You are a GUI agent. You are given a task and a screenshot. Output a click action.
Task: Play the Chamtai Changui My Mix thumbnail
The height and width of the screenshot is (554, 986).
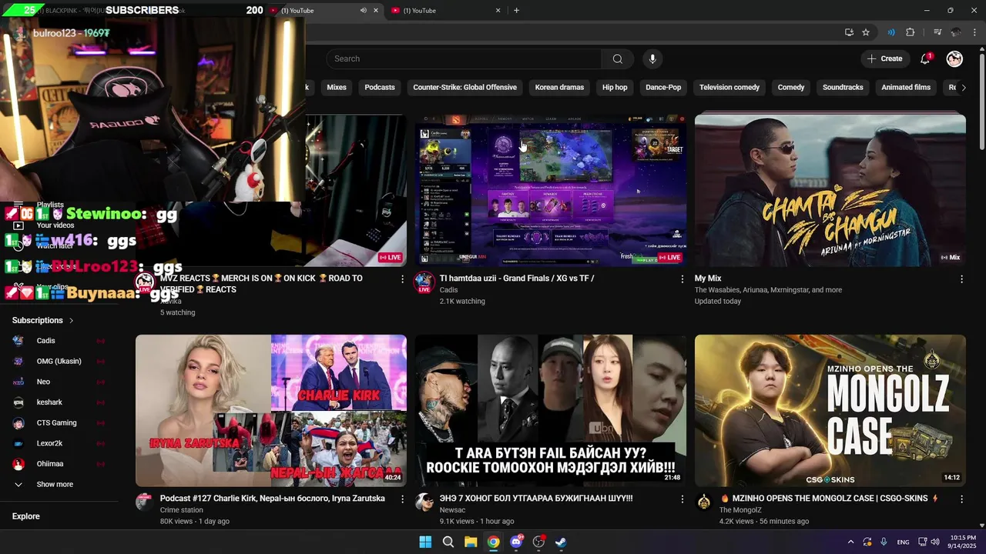[x=830, y=191]
